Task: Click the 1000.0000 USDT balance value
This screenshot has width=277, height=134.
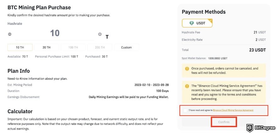Action: click(218, 58)
